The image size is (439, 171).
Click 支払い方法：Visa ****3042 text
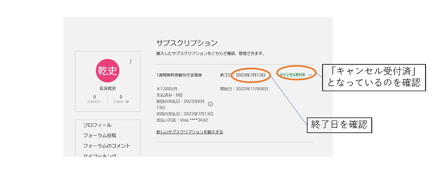(x=182, y=120)
